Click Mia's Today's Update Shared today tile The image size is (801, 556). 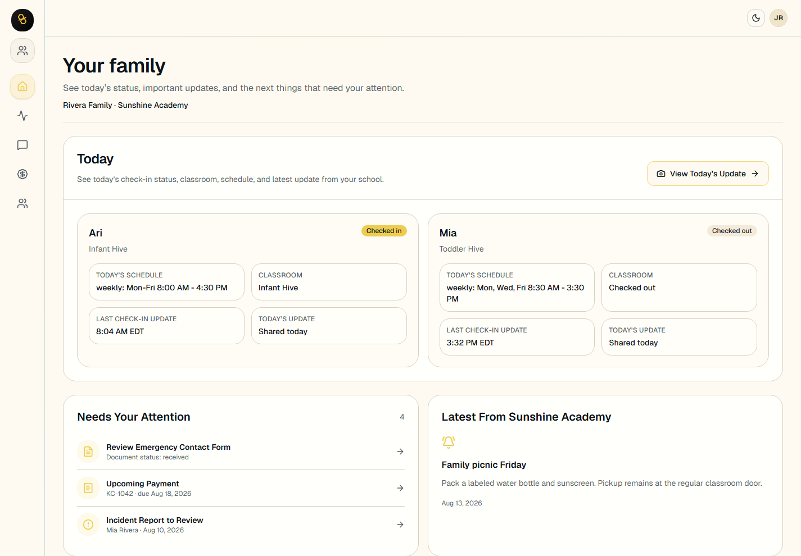(x=679, y=337)
